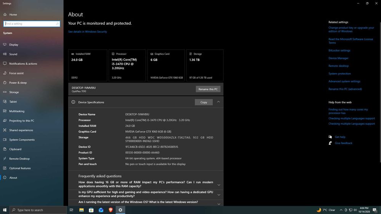381x214 pixels.
Task: Show hidden system tray icons
Action: [x=341, y=210]
